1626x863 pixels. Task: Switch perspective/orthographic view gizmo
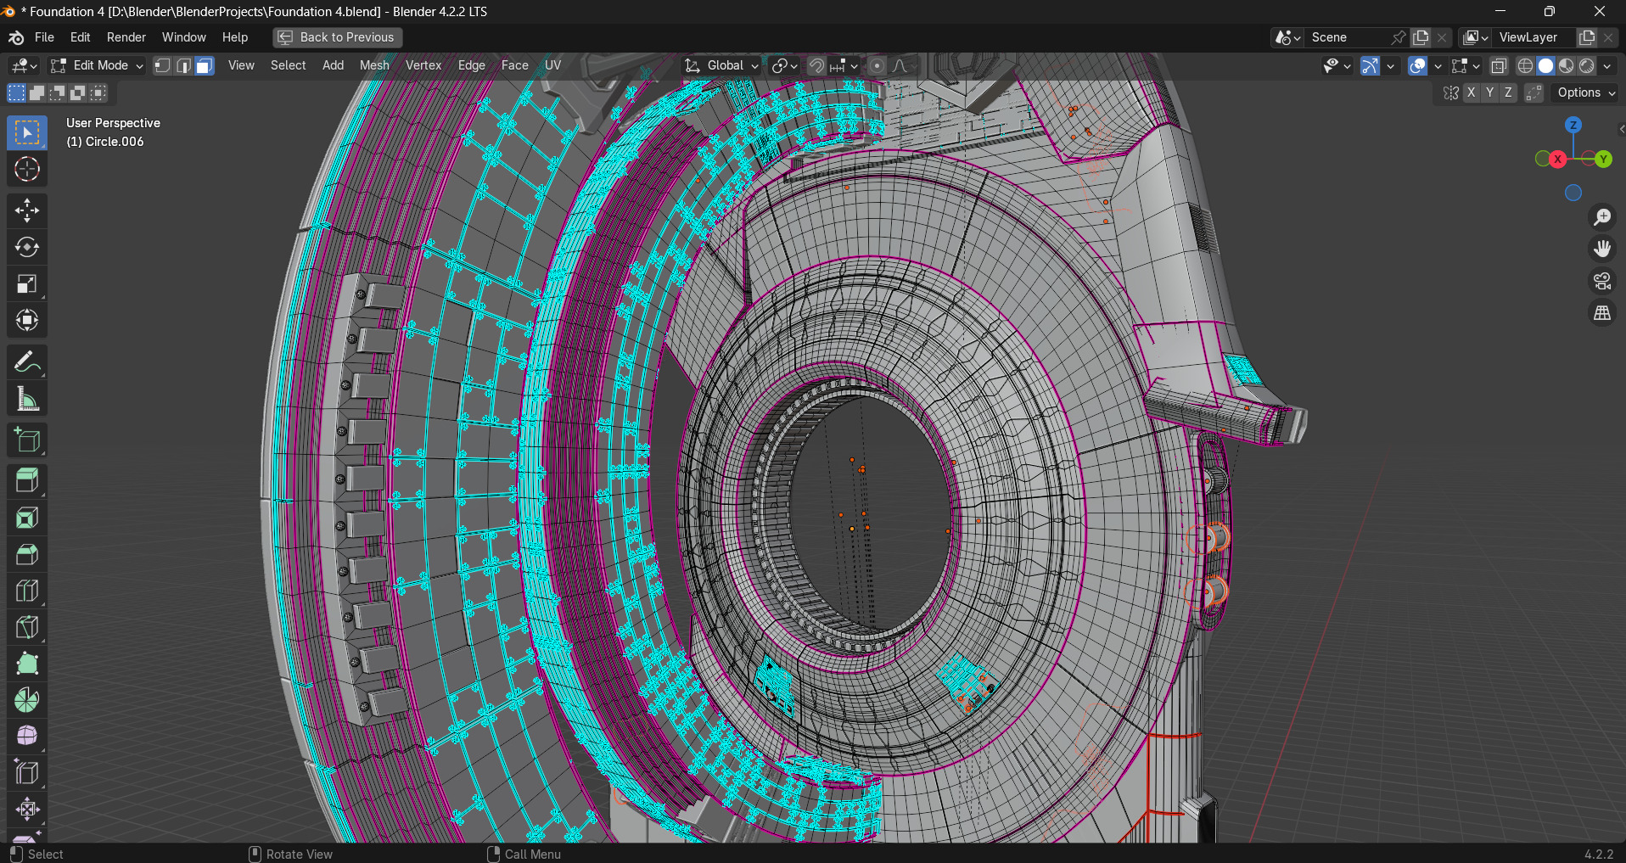(x=1602, y=314)
